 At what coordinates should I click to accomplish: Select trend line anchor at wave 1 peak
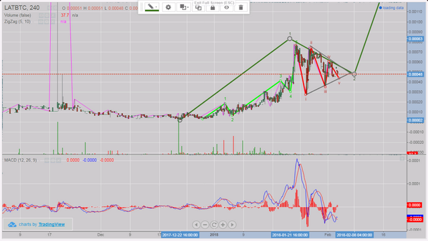(290, 39)
